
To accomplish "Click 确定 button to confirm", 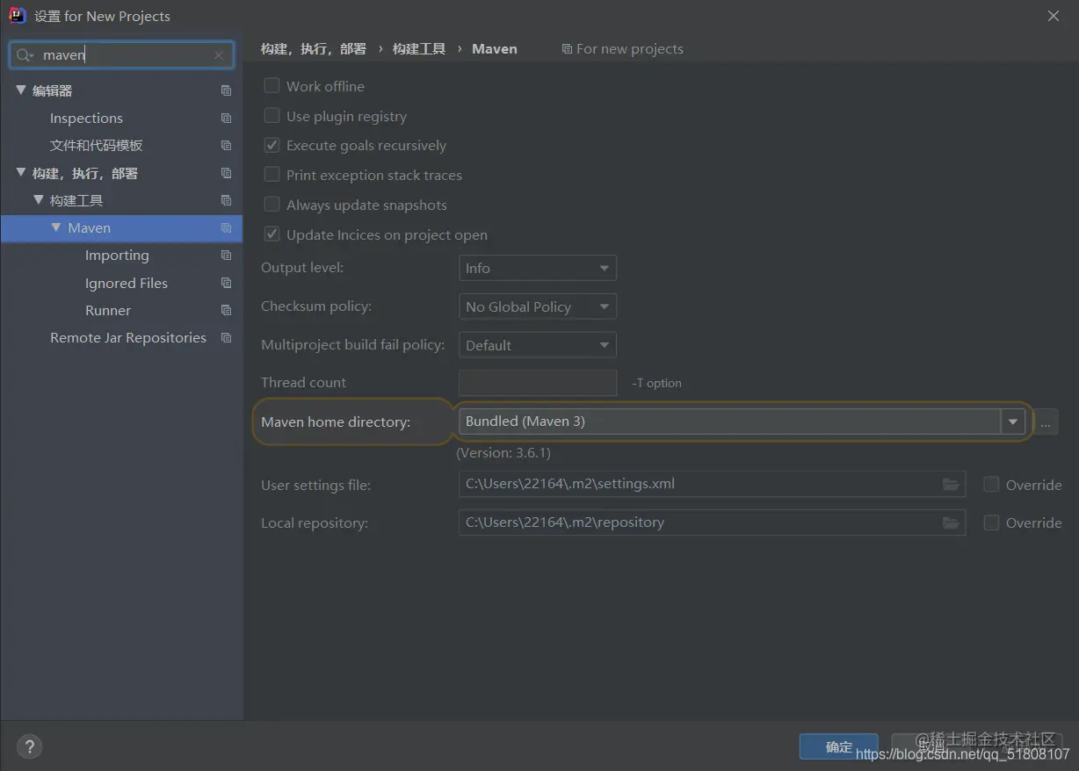I will [x=838, y=746].
